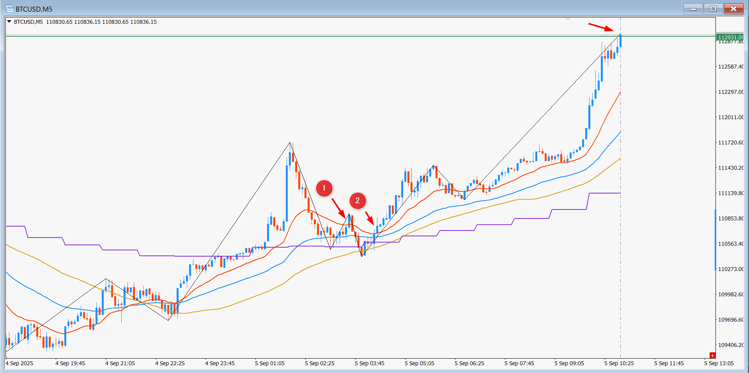Screen dimensions: 749x373
Task: Restore the chart window size
Action: (x=713, y=9)
